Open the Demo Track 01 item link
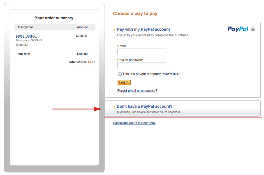Viewport: 264px width, 175px height. coord(26,36)
